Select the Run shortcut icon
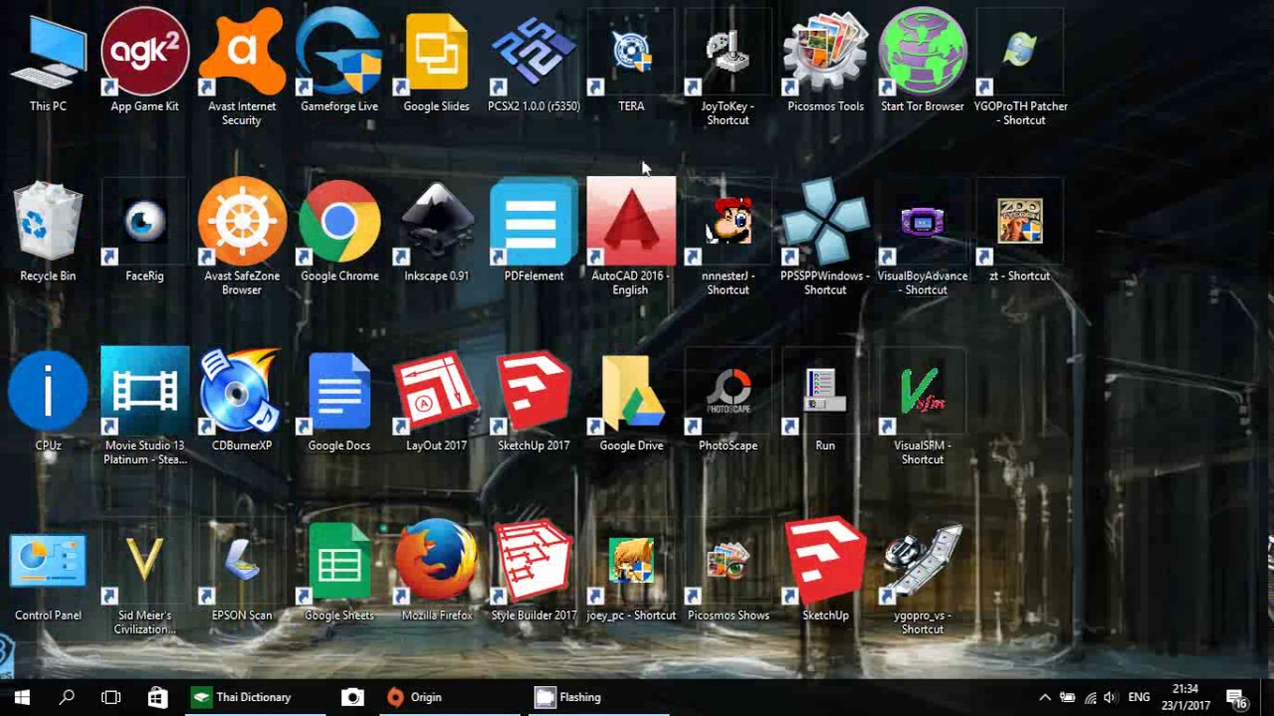 tap(825, 400)
